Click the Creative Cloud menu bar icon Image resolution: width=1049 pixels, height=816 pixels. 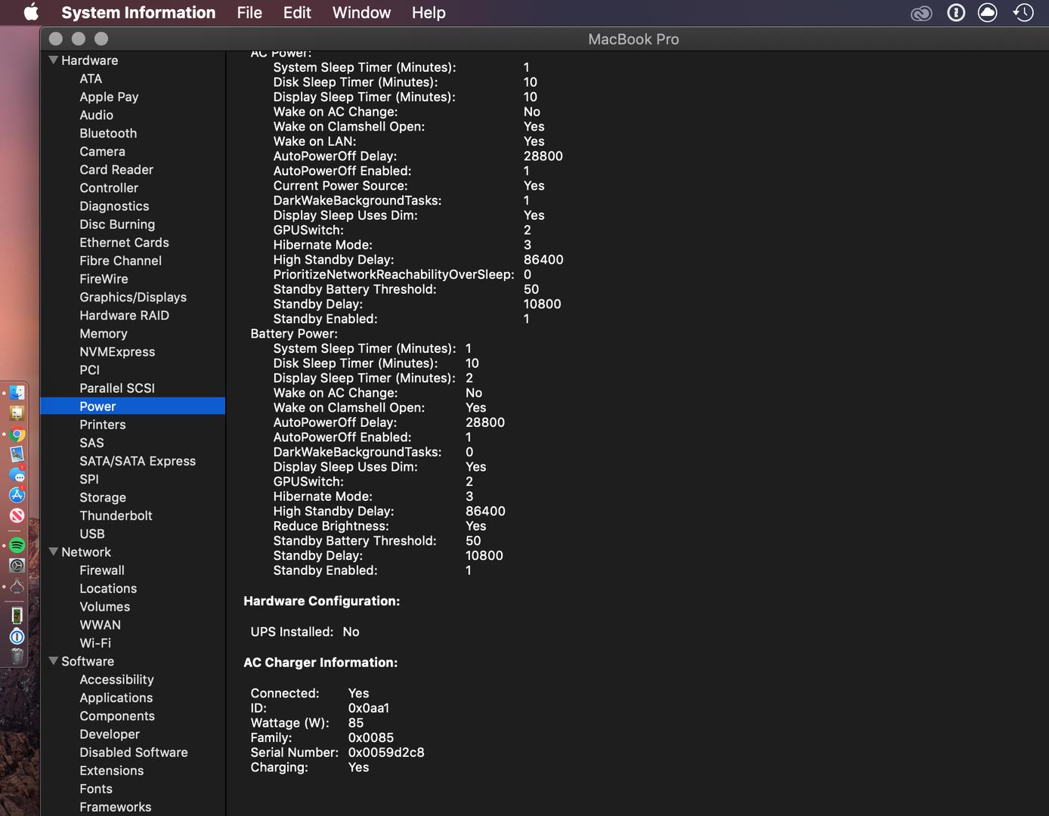click(x=921, y=13)
